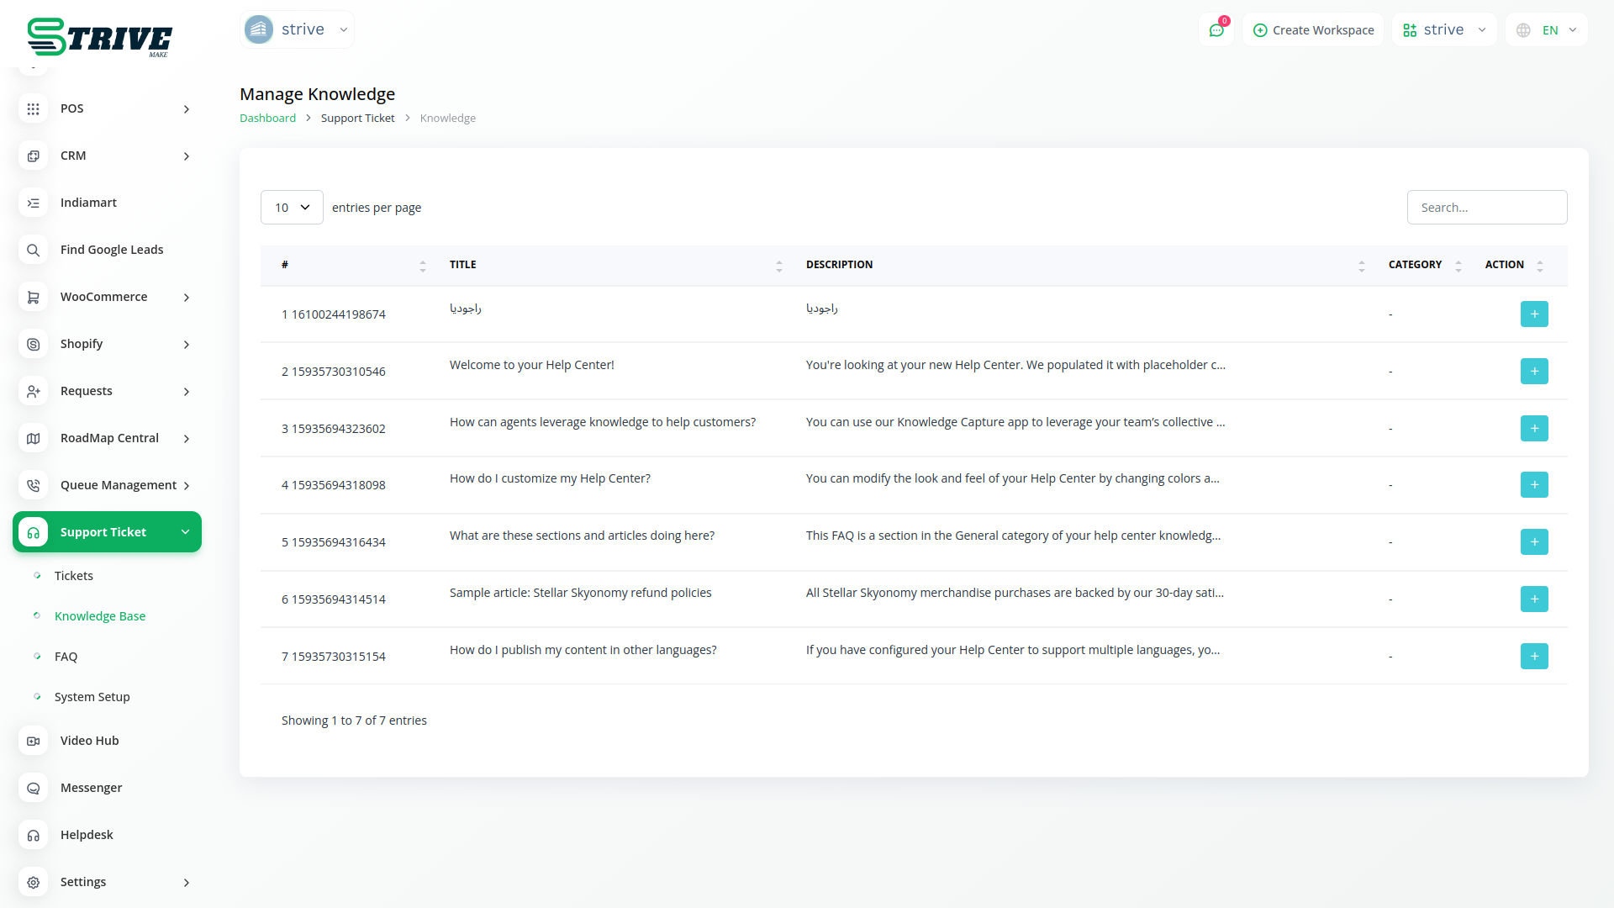Image resolution: width=1614 pixels, height=908 pixels.
Task: Click the POS grid icon in sidebar
Action: coord(33,108)
